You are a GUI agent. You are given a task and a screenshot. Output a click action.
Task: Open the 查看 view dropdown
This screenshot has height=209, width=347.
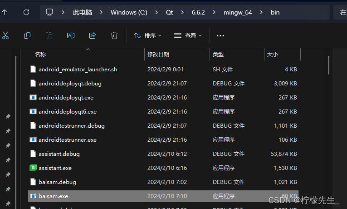point(188,36)
